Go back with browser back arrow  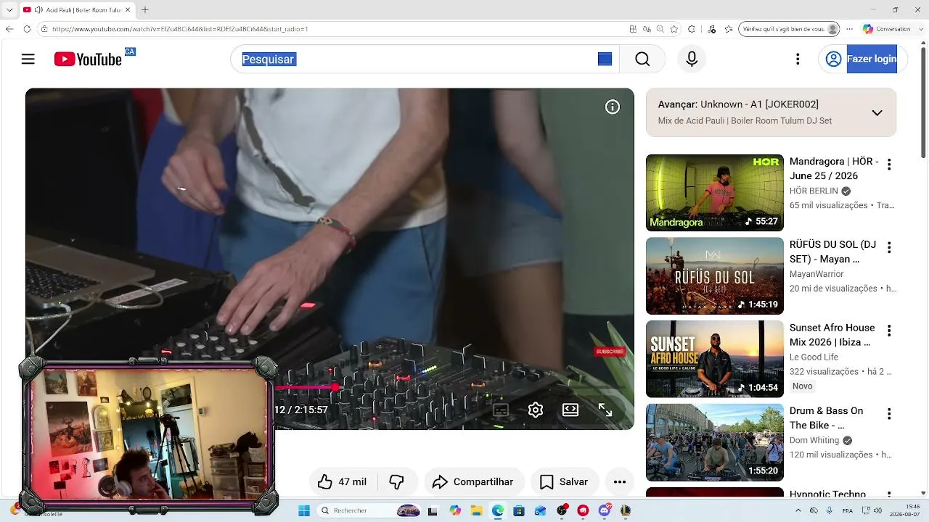(x=9, y=29)
